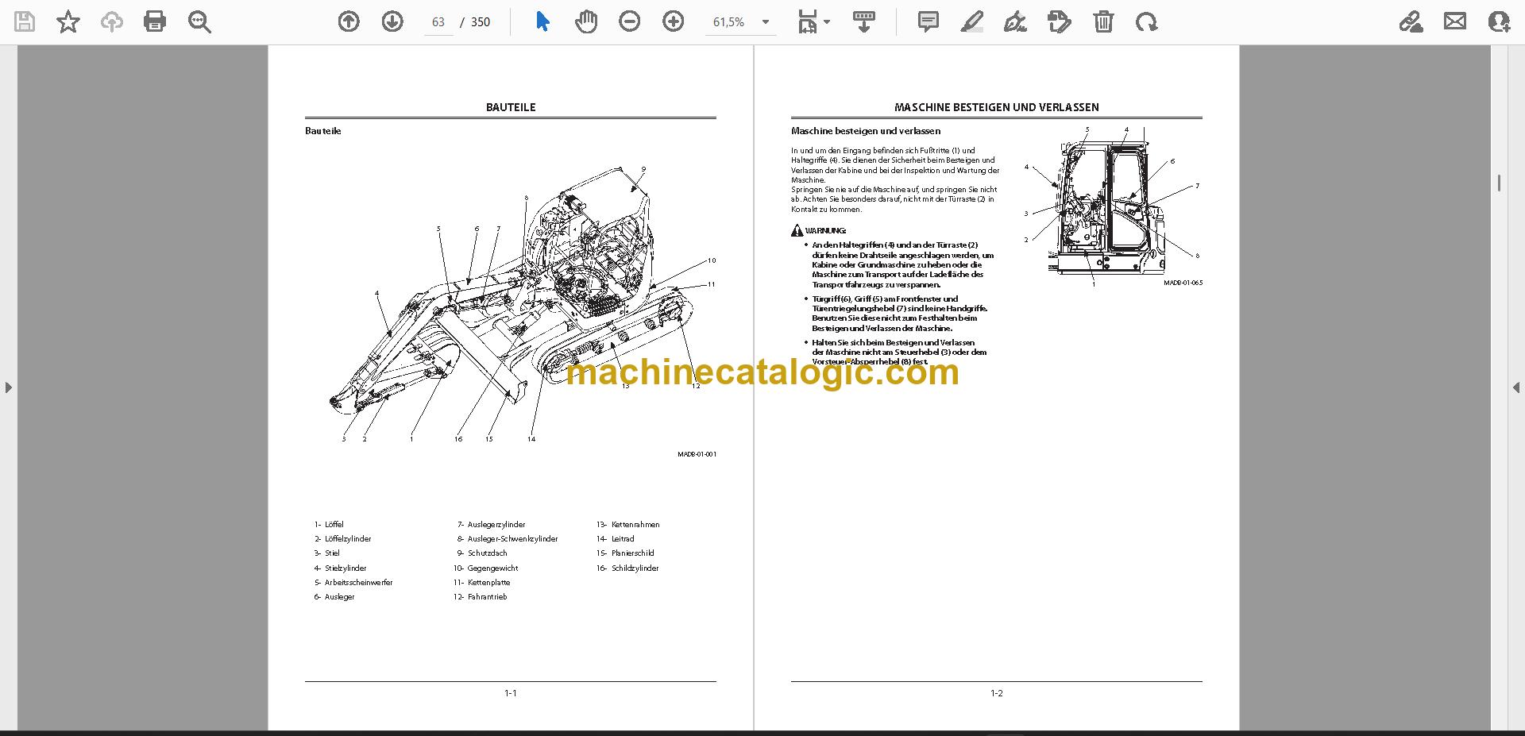Select the hand pan tool
This screenshot has width=1525, height=736.
[586, 21]
